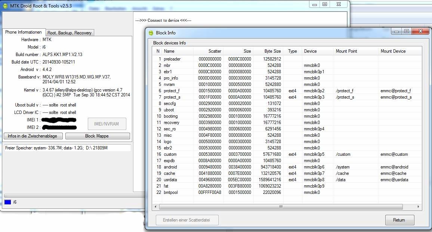Select the preloader row name
This screenshot has height=232, width=432.
(x=172, y=59)
